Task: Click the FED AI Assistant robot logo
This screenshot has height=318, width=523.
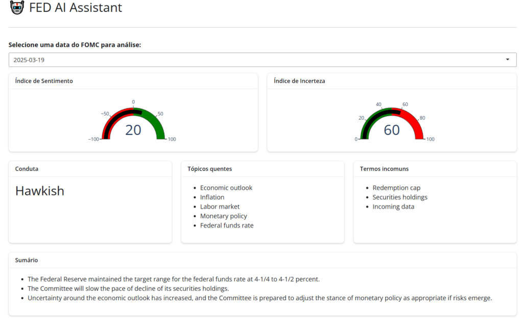Action: point(17,7)
